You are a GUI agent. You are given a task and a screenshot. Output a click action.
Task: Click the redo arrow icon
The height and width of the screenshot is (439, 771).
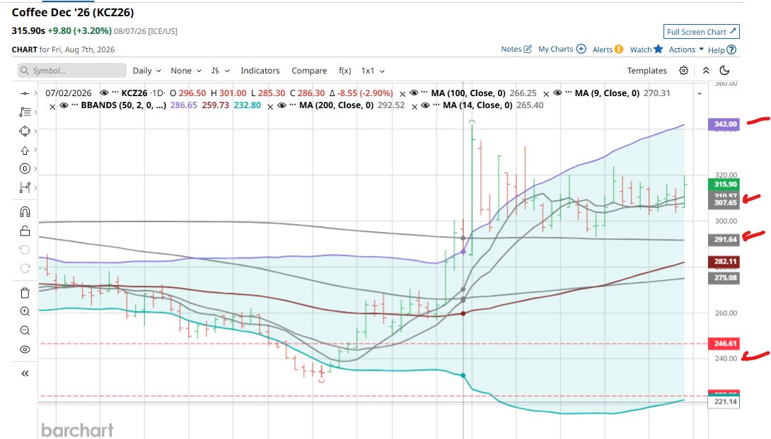(25, 269)
